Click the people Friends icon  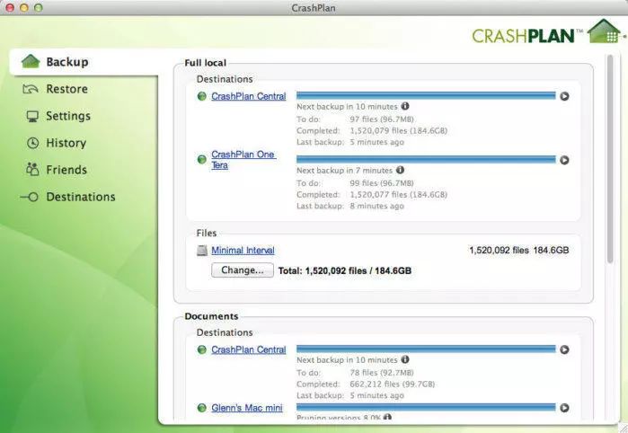pos(32,169)
